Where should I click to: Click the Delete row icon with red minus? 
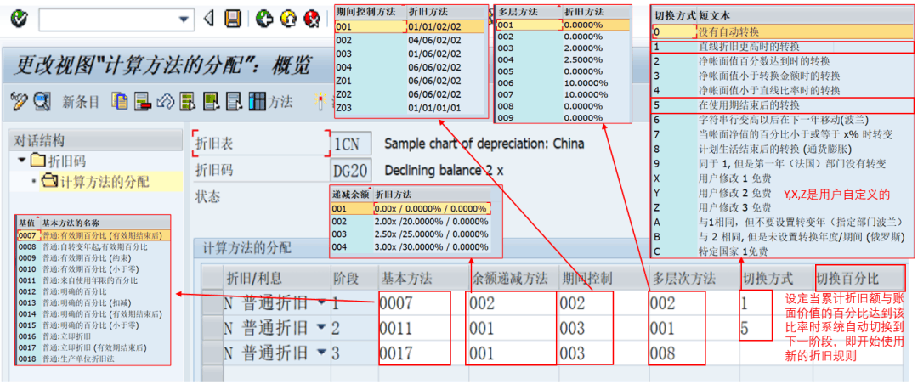click(142, 101)
